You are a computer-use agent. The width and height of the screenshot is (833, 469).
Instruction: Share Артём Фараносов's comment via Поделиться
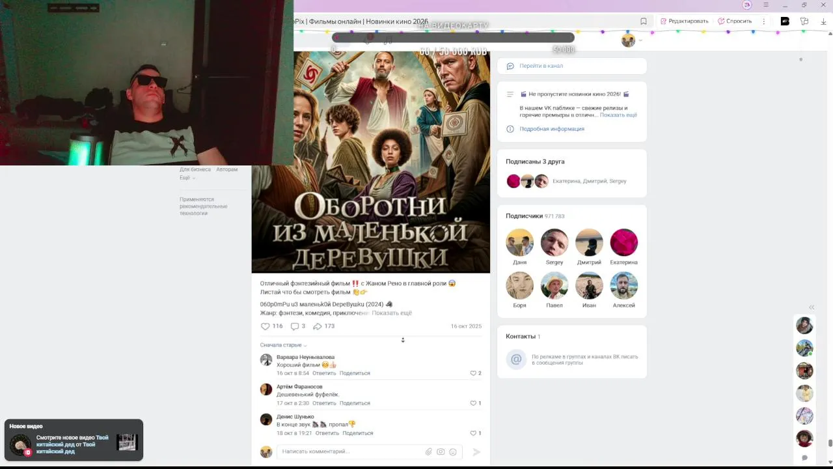click(355, 403)
